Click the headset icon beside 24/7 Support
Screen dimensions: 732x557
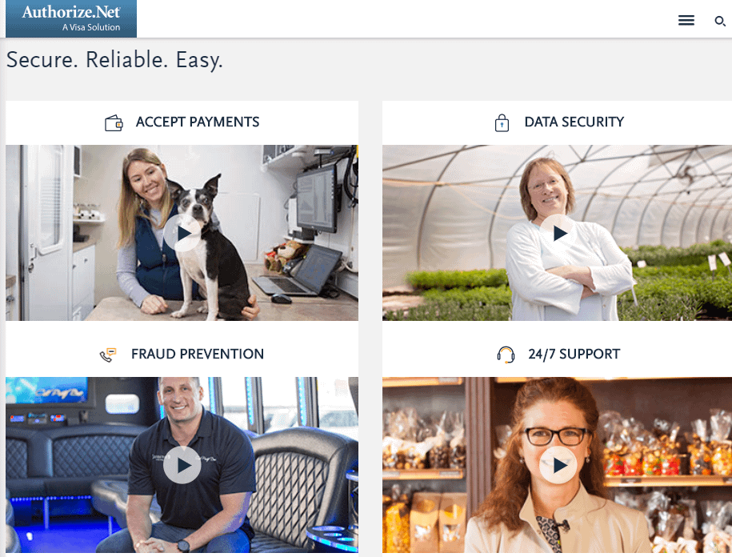(x=506, y=355)
